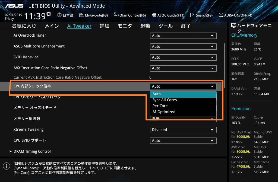Open the SVID Behavior dropdown
278x182 pixels.
pos(183,58)
